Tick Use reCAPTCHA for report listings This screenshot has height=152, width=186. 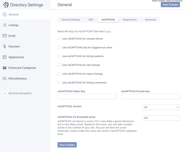59,74
